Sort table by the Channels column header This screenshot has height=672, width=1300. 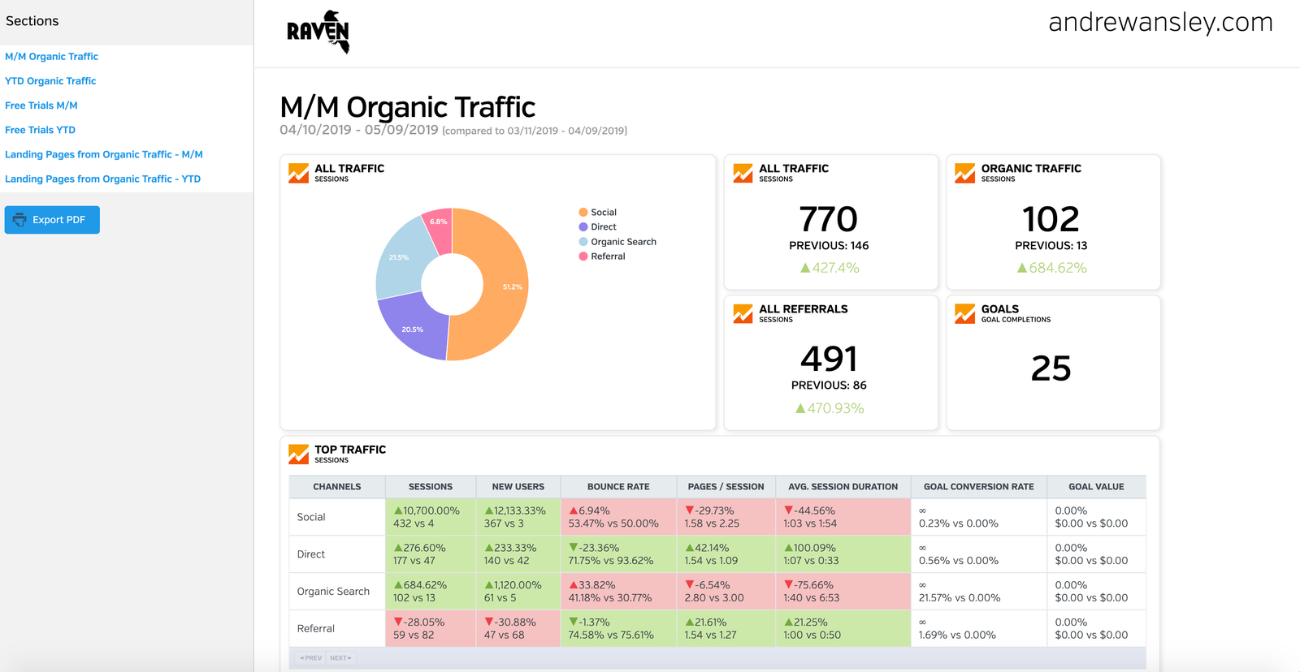(337, 487)
